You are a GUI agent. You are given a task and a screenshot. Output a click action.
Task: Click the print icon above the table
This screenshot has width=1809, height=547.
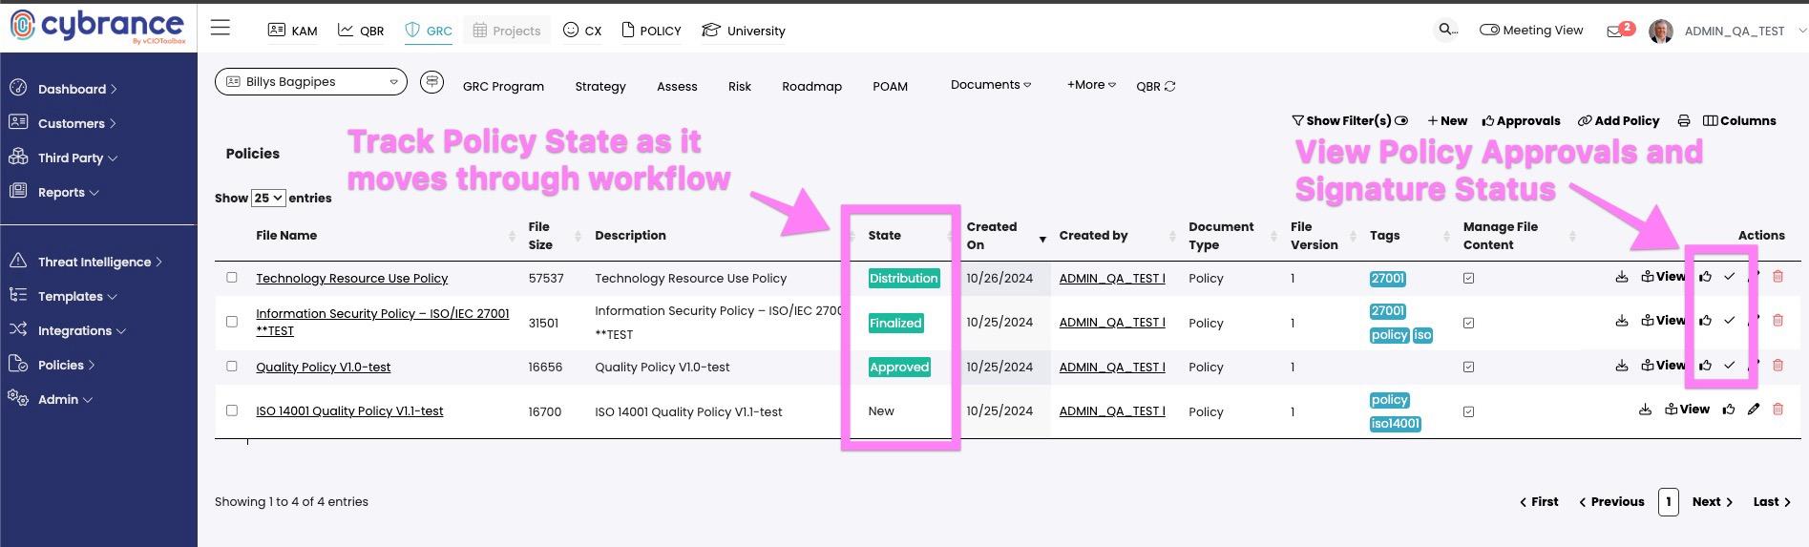1684,120
